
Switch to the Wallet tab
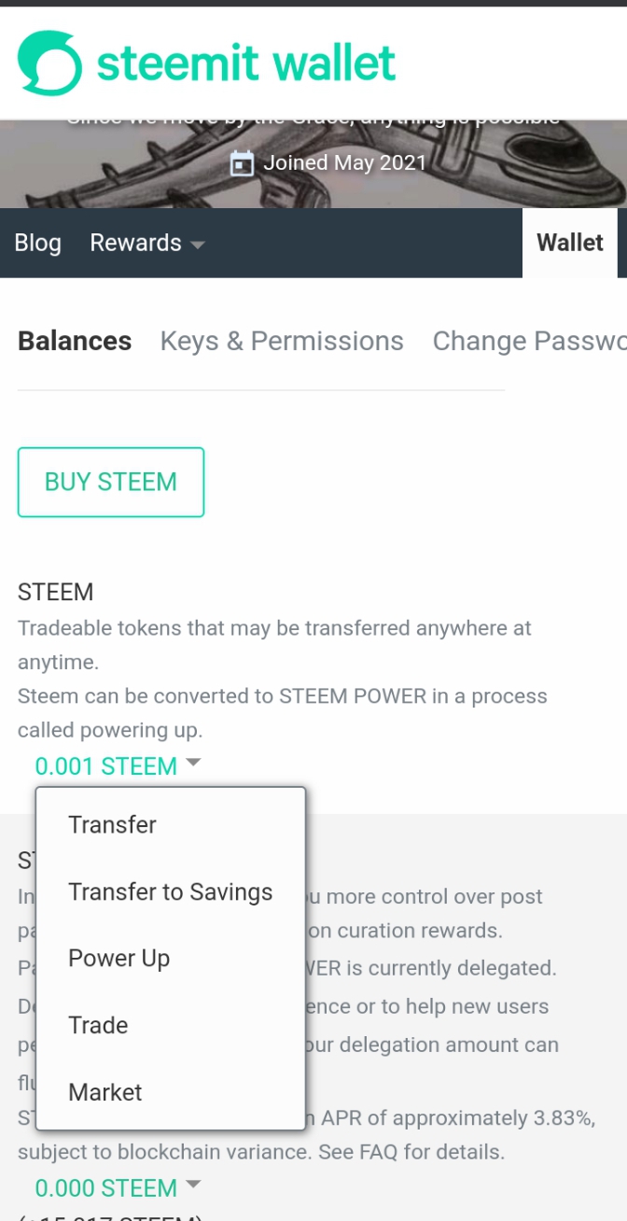click(x=569, y=243)
